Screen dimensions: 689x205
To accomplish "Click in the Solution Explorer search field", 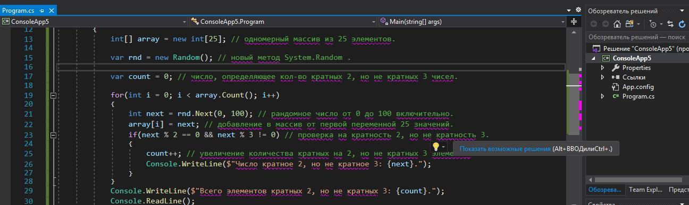I will pyautogui.click(x=637, y=37).
